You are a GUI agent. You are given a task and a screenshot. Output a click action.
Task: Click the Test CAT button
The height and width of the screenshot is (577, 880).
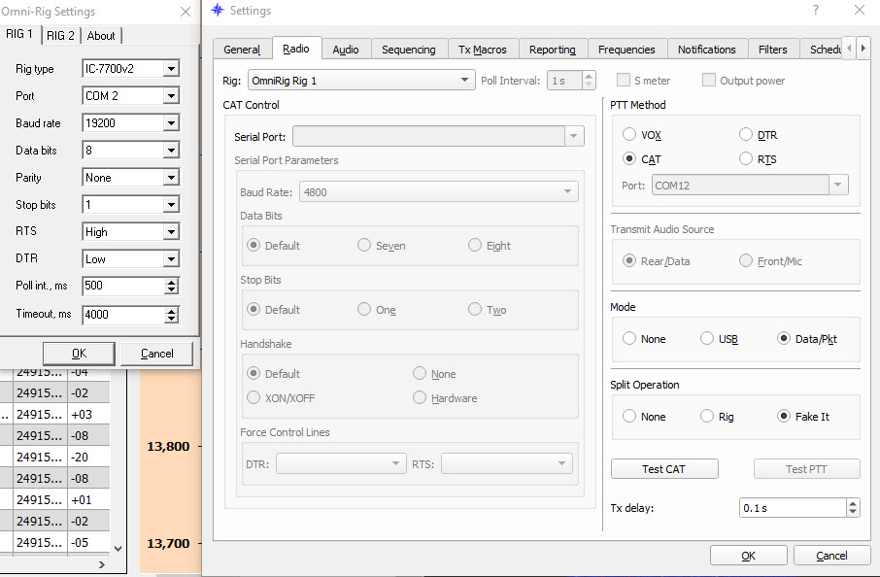[664, 468]
